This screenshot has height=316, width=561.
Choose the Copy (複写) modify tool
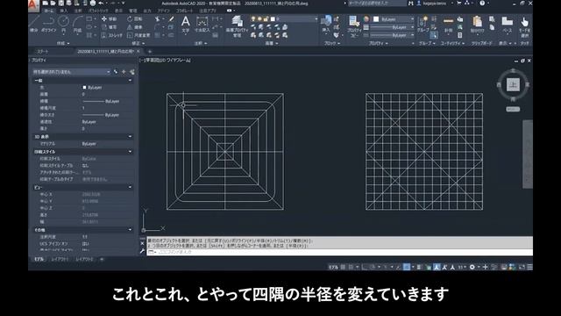point(109,27)
